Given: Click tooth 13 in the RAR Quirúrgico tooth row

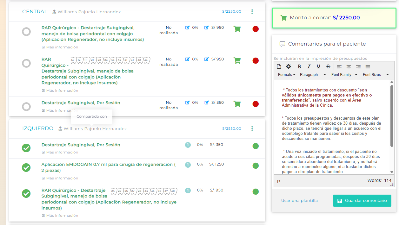Looking at the screenshot, I should coord(73,60).
